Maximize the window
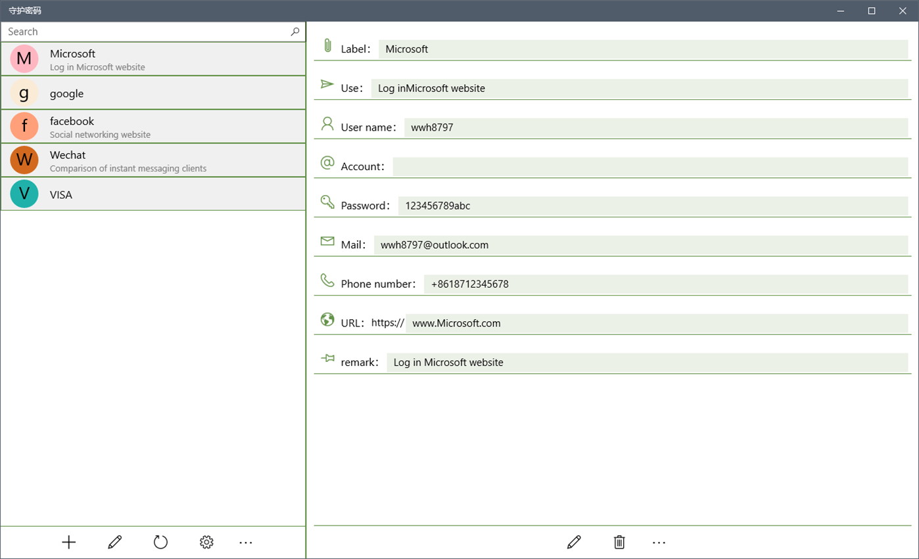Image resolution: width=919 pixels, height=559 pixels. [x=872, y=11]
